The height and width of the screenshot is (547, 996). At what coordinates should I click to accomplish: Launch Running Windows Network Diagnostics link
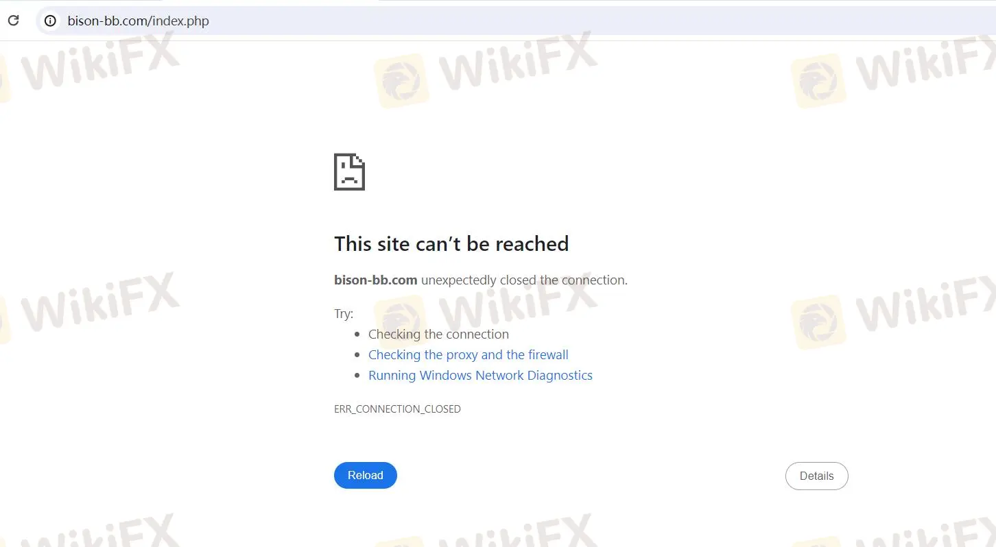pos(480,376)
